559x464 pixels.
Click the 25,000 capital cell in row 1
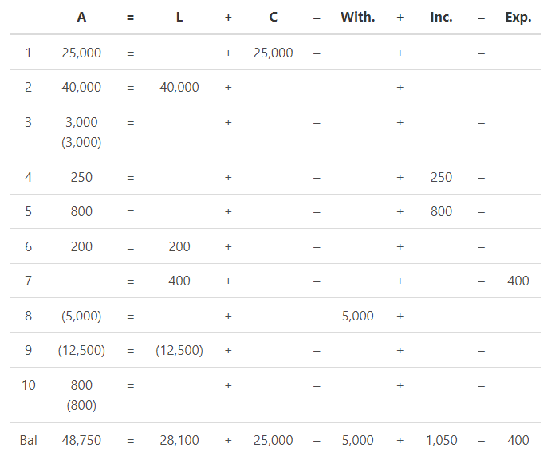(273, 53)
